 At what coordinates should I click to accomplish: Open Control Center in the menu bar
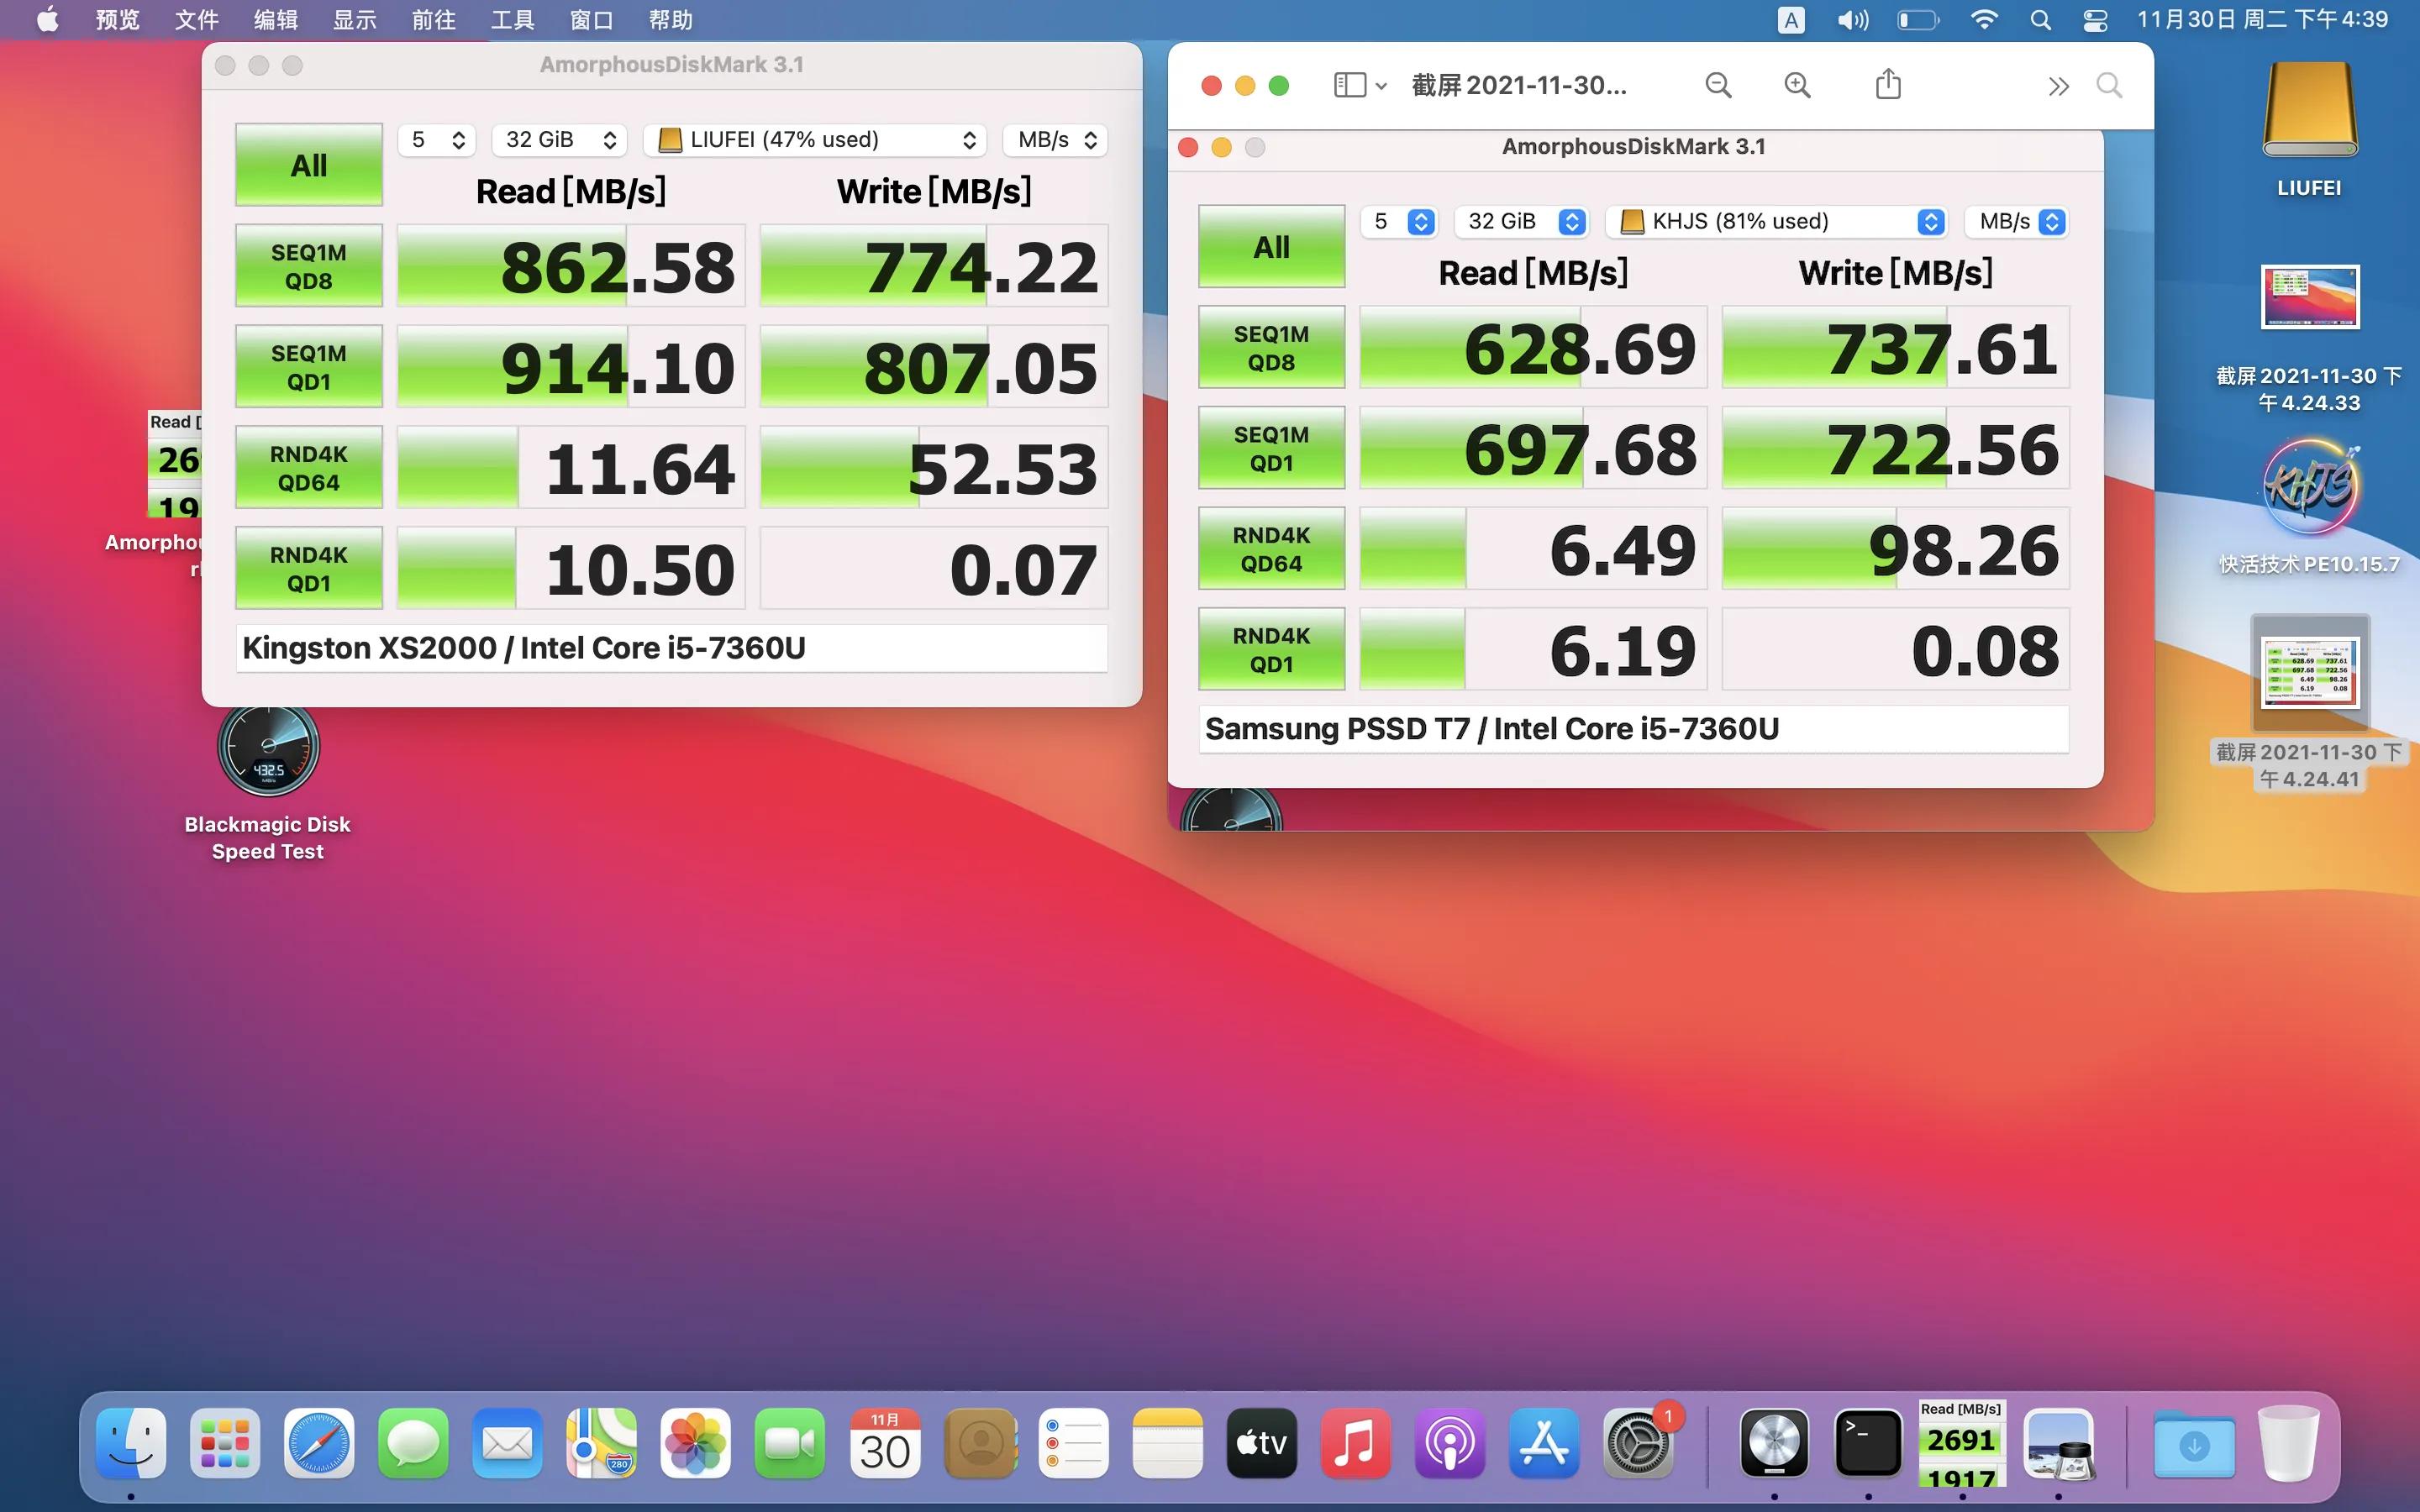click(2095, 20)
